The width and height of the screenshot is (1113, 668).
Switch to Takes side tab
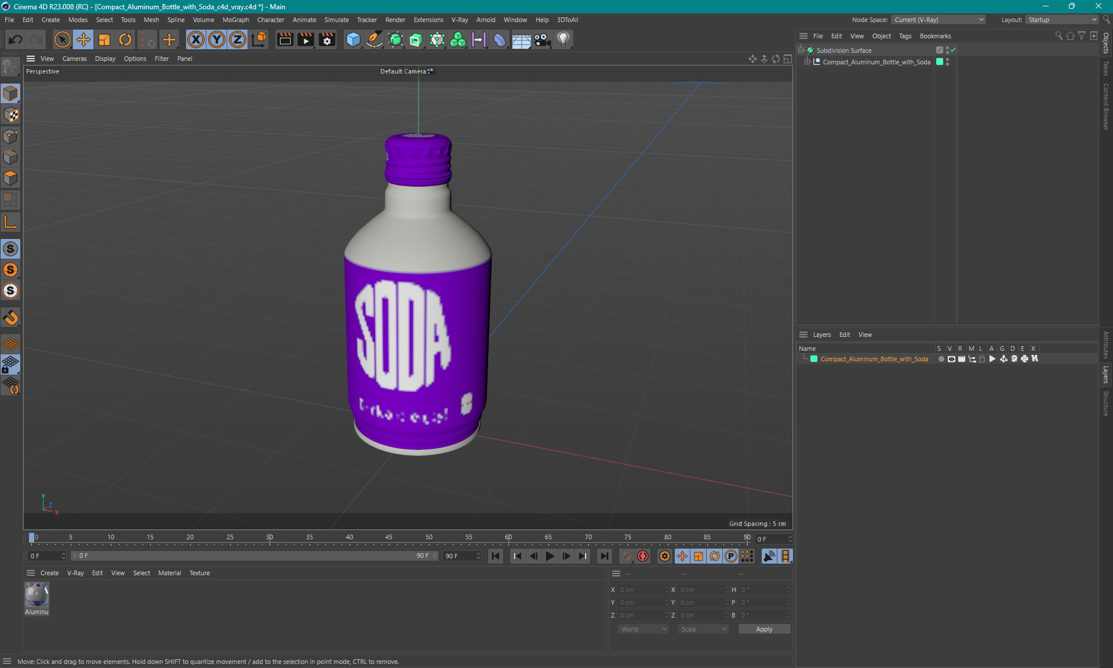point(1106,68)
